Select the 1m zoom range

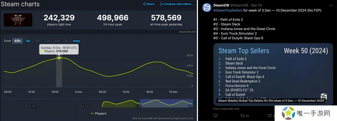(38, 41)
